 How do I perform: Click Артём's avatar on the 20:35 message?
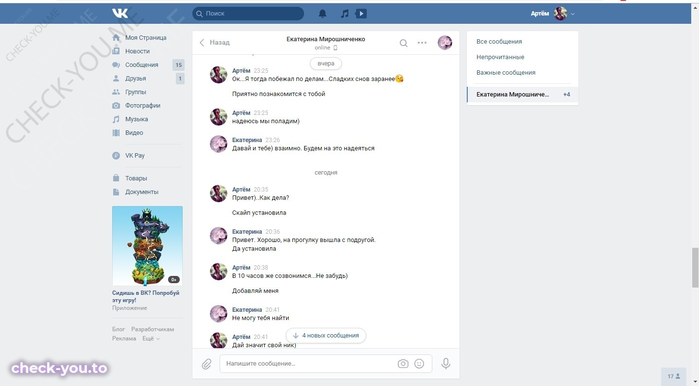(x=219, y=193)
